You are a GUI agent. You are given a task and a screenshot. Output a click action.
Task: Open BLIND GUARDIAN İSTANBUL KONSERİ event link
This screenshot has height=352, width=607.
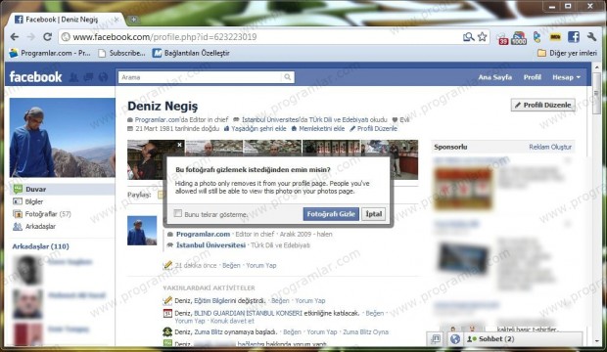click(x=248, y=313)
